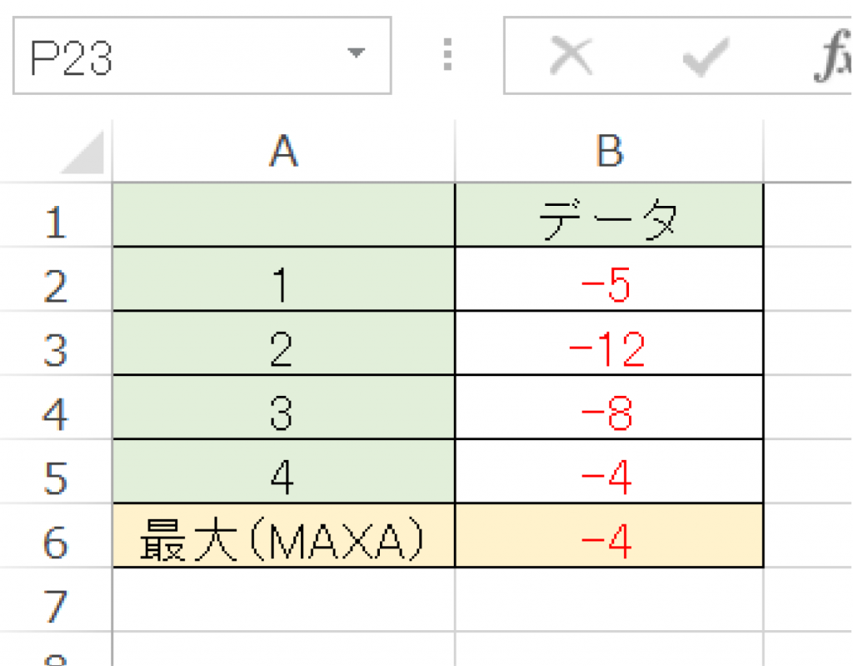Click the vertical ellipsis icon near formula bar
Image resolution: width=853 pixels, height=666 pixels.
[447, 54]
